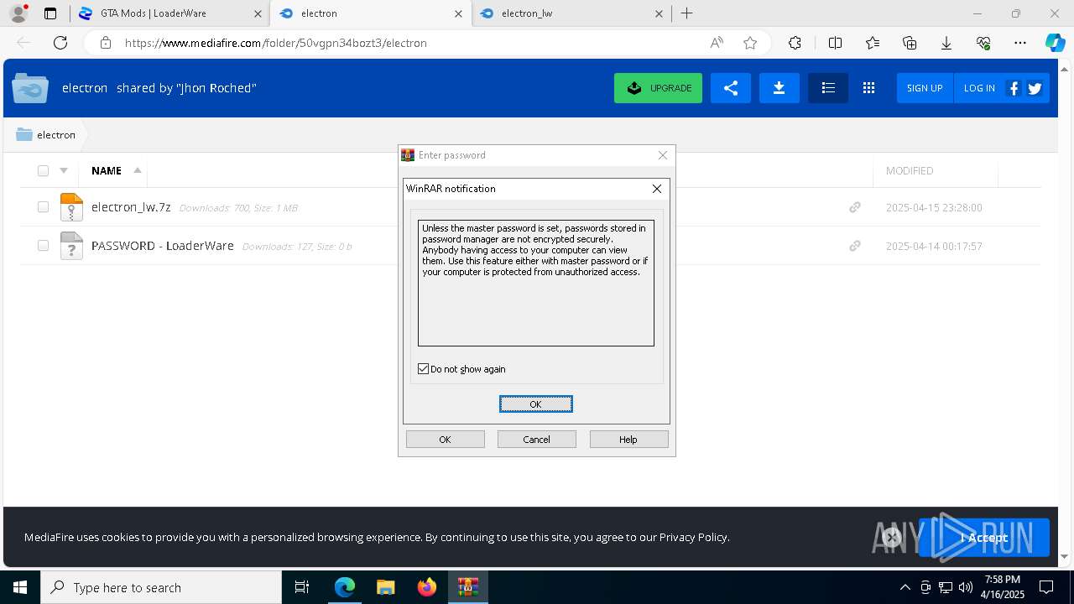Viewport: 1074px width, 604px height.
Task: Open the bulk selection dropdown arrow
Action: [64, 170]
